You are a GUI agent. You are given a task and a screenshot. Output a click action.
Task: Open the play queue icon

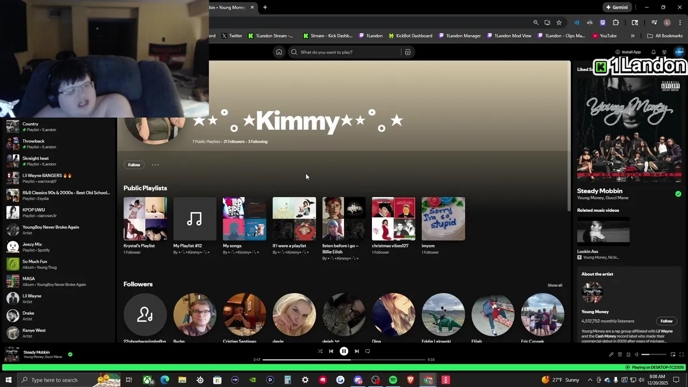click(x=620, y=354)
